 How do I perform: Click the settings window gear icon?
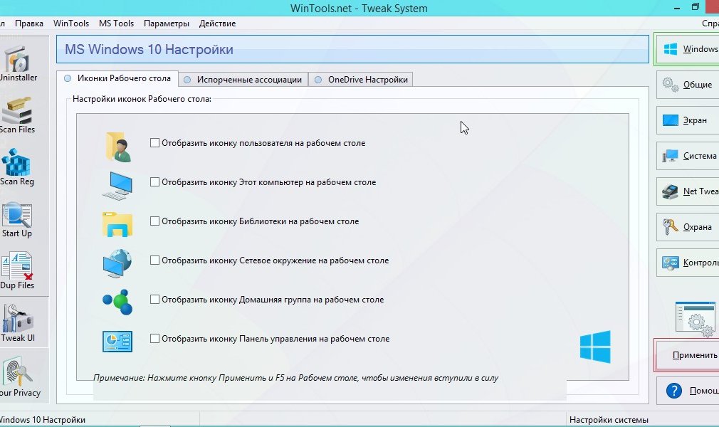tap(696, 319)
